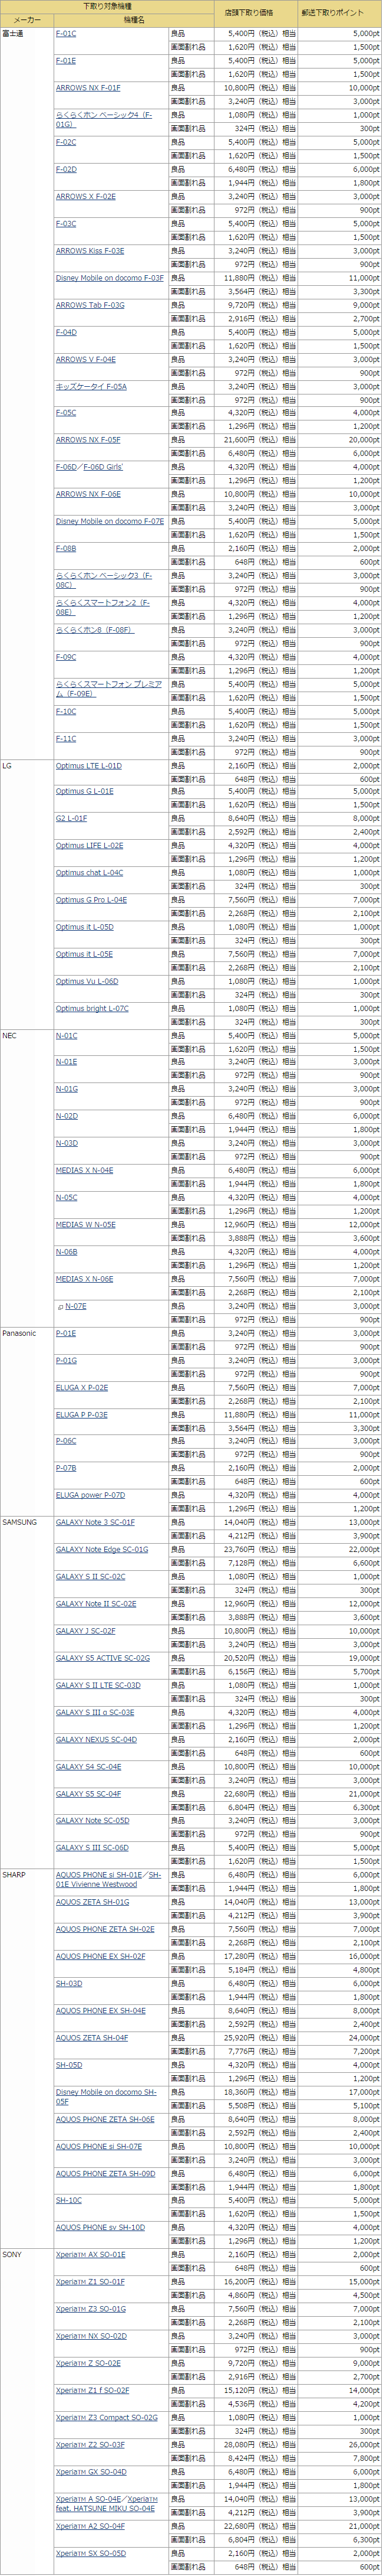Click the 20,000pt points cell
Screen dimensions: 383x2576
tap(340, 441)
